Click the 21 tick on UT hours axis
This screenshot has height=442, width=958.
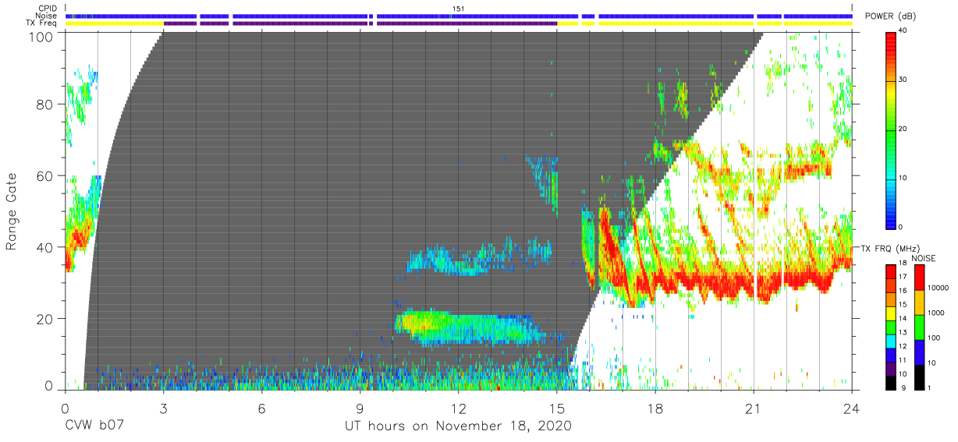click(754, 408)
